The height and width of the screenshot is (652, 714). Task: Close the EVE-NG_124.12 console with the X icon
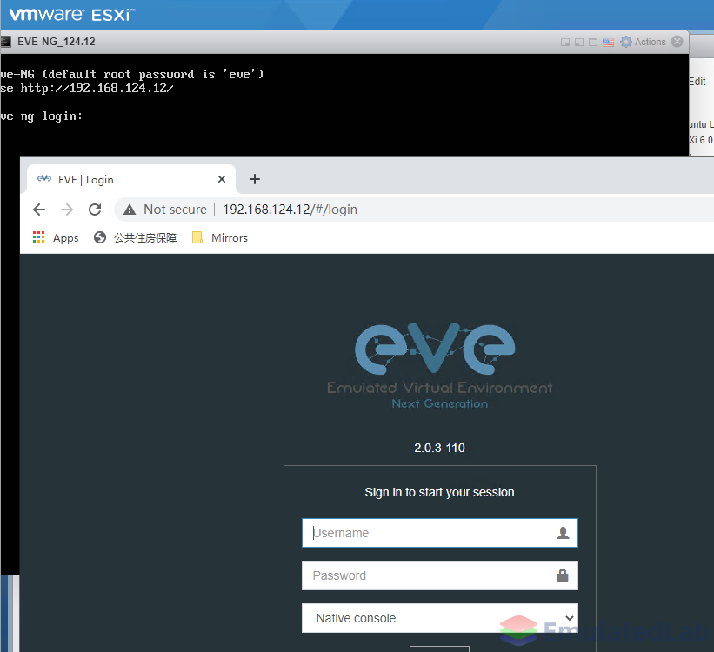677,42
